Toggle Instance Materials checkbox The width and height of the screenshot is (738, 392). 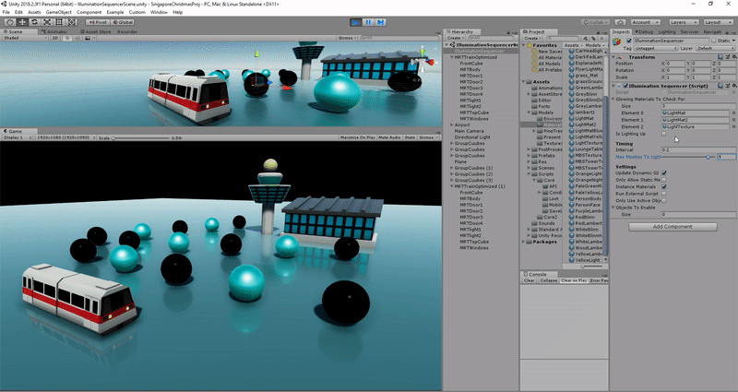(x=664, y=186)
